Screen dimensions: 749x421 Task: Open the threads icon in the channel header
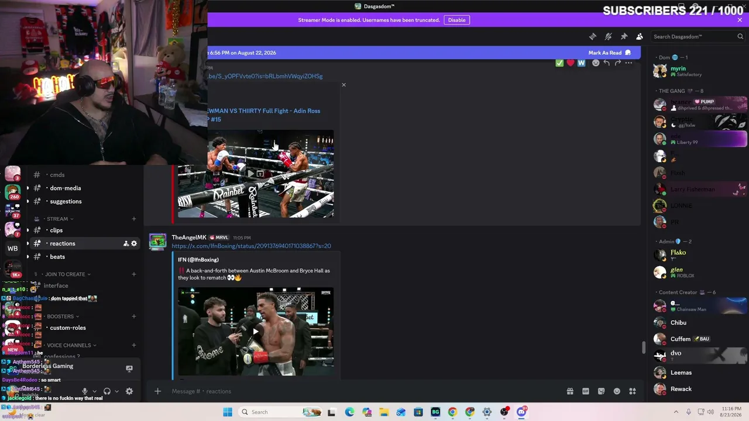(x=593, y=36)
